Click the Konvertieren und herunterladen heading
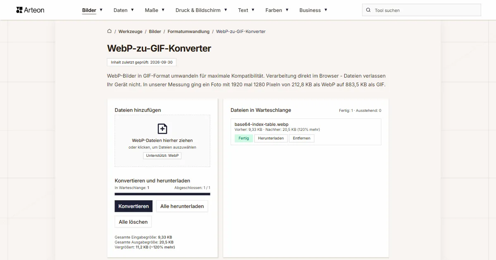The width and height of the screenshot is (496, 260). point(153,181)
